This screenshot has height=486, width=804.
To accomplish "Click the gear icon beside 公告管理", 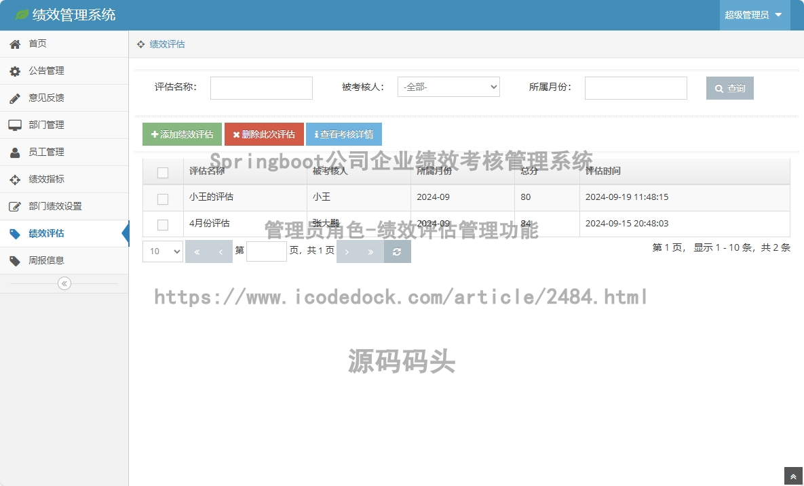I will (x=15, y=71).
